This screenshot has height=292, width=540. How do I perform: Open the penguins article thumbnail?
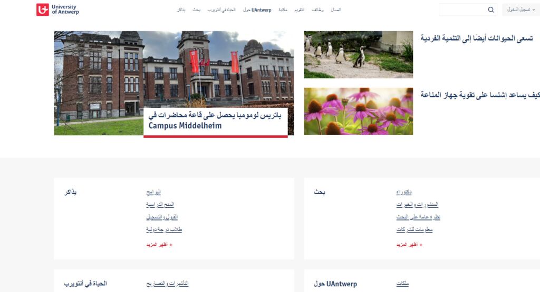[358, 55]
